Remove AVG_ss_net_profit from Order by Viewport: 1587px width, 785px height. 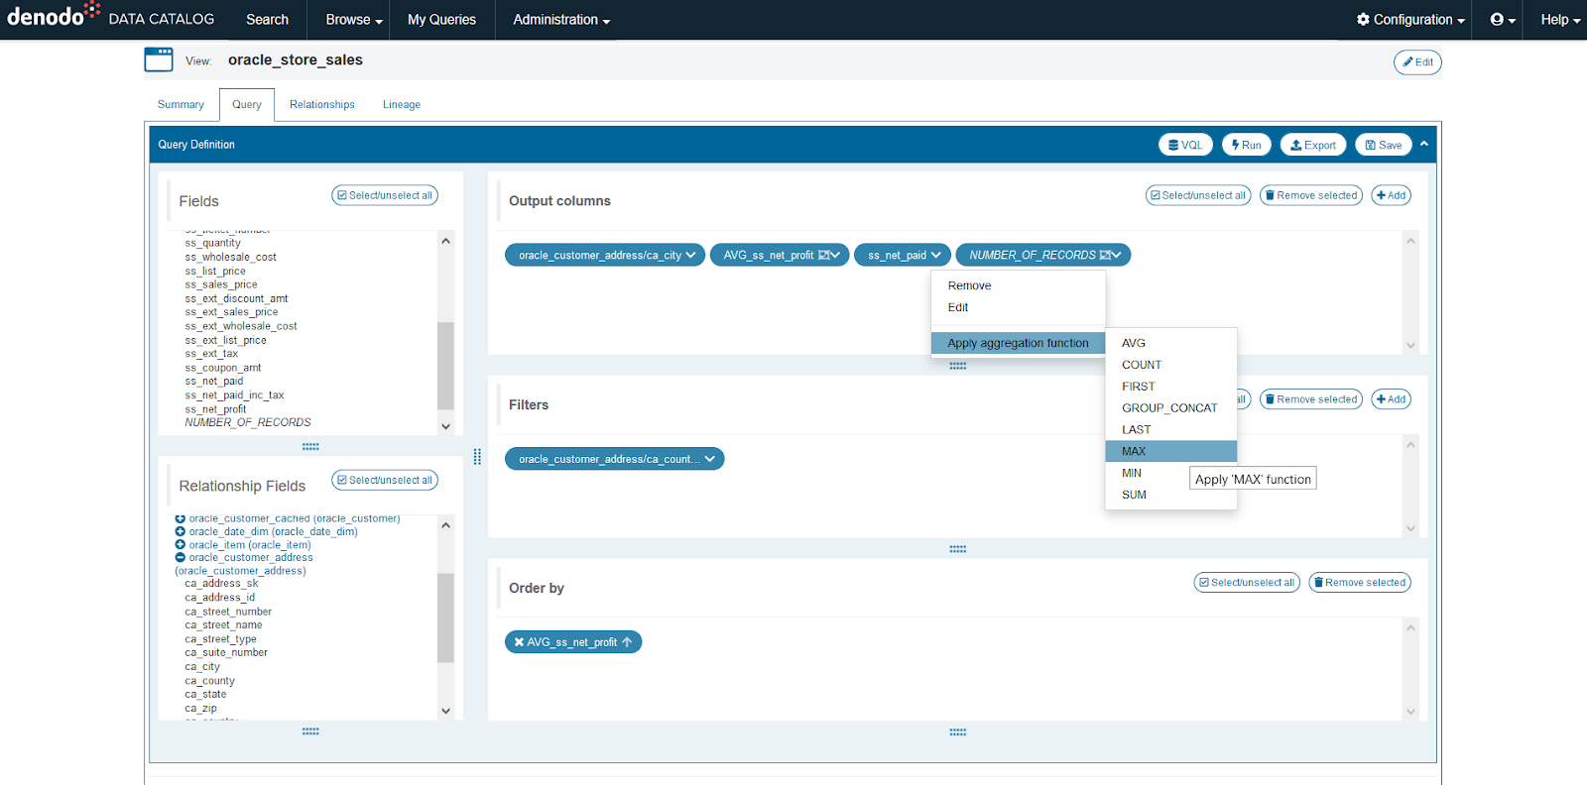519,642
